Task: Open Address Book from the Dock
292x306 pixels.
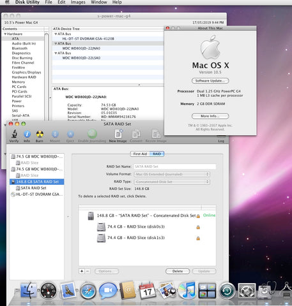Action: pyautogui.click(x=128, y=291)
